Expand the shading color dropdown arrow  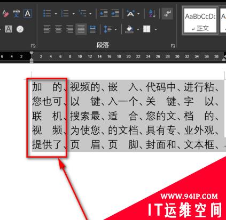click(x=138, y=29)
